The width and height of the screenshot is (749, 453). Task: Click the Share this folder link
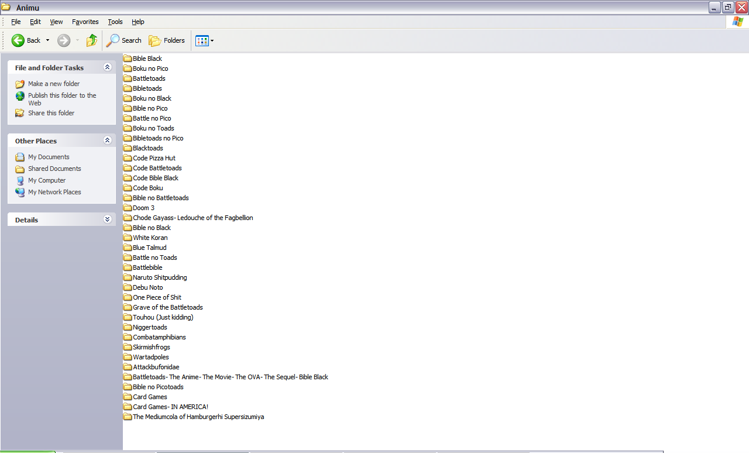[51, 113]
